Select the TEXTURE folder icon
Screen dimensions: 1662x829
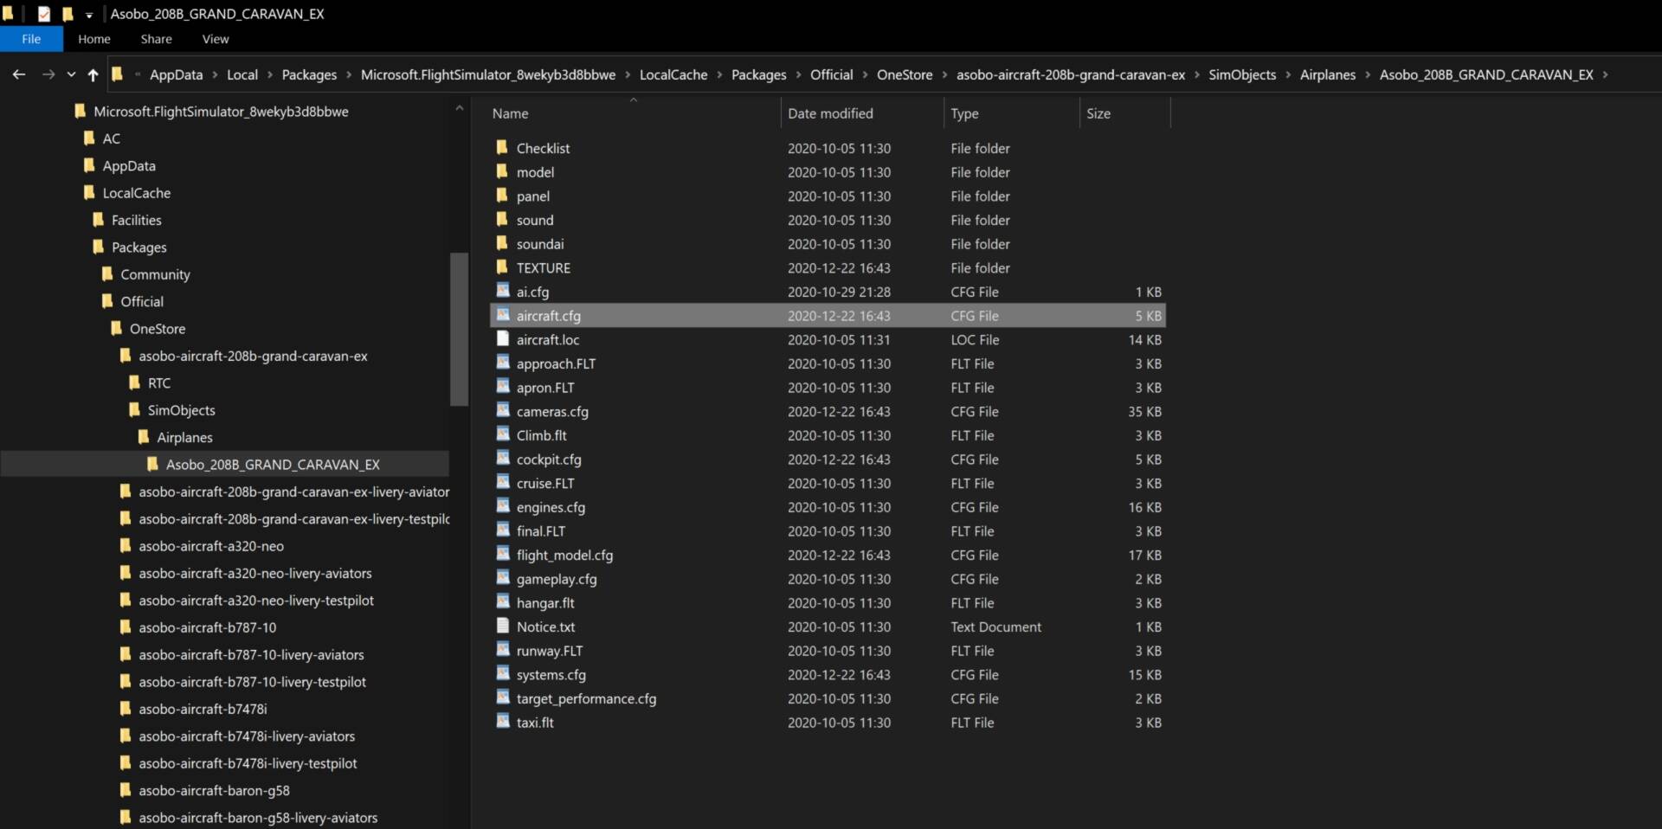[x=502, y=267]
